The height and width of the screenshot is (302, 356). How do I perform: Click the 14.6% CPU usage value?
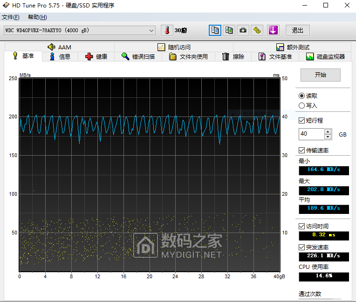pyautogui.click(x=324, y=276)
